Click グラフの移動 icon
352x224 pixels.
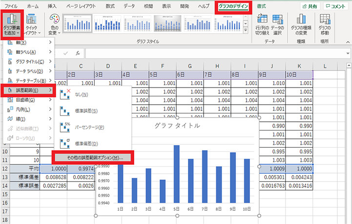(x=325, y=19)
